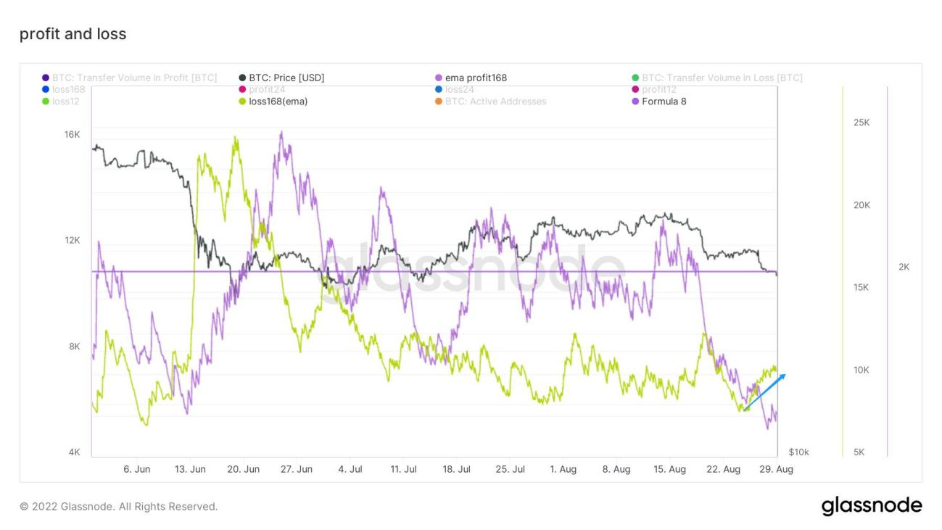
Task: Click the 29. Aug date axis label
Action: coord(775,469)
